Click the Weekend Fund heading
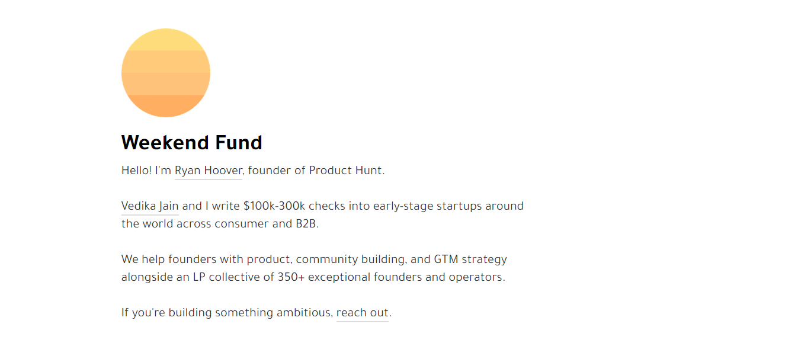This screenshot has width=798, height=356. pos(192,143)
